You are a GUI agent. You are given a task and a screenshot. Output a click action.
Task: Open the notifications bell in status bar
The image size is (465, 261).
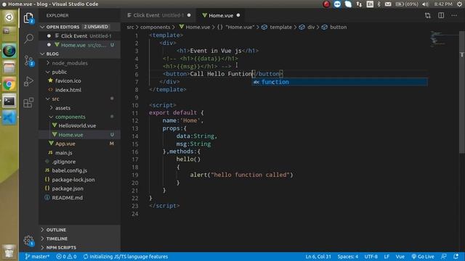pyautogui.click(x=456, y=257)
